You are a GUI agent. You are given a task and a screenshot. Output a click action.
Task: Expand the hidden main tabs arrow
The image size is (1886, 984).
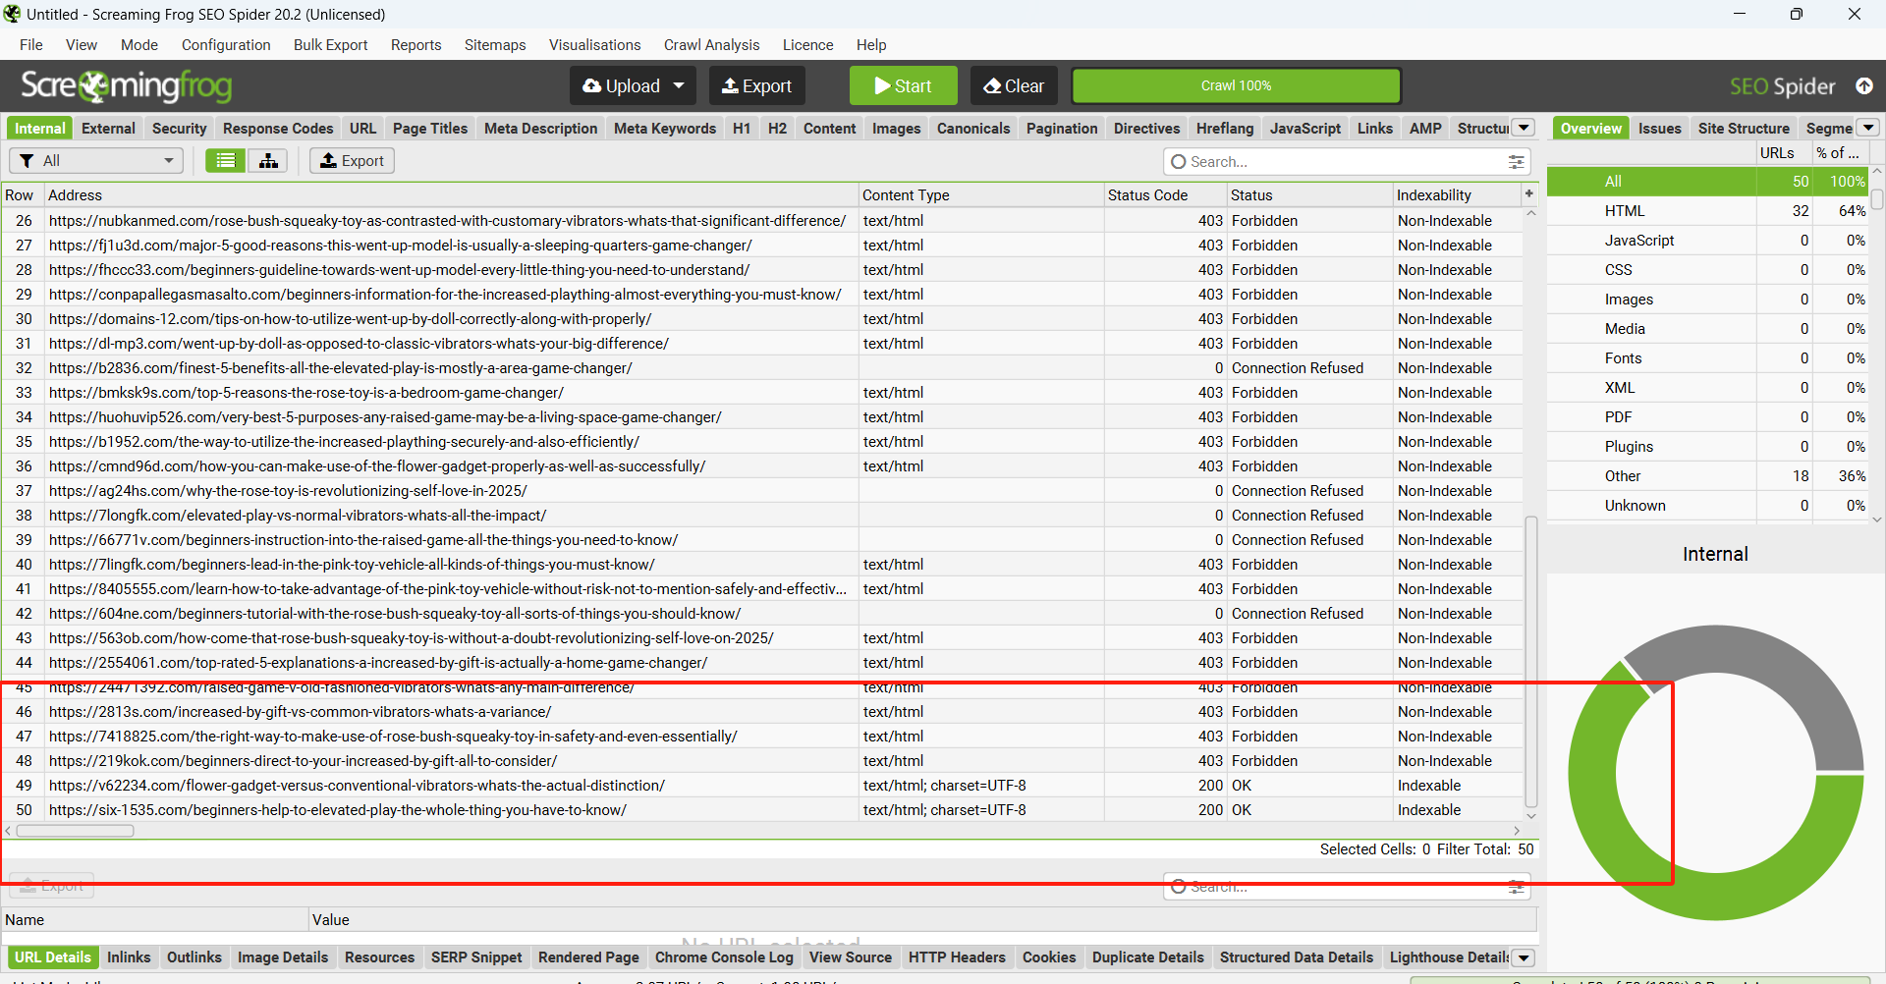pyautogui.click(x=1524, y=128)
